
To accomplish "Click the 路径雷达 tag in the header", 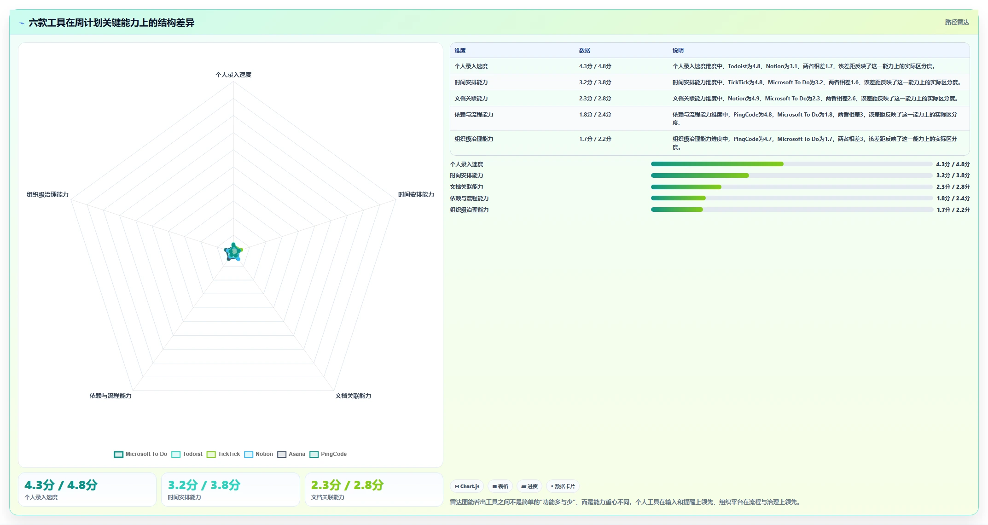I will tap(957, 22).
